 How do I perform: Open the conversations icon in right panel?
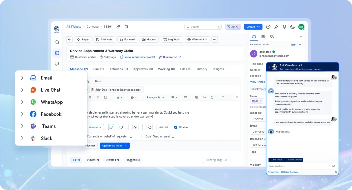point(272,37)
